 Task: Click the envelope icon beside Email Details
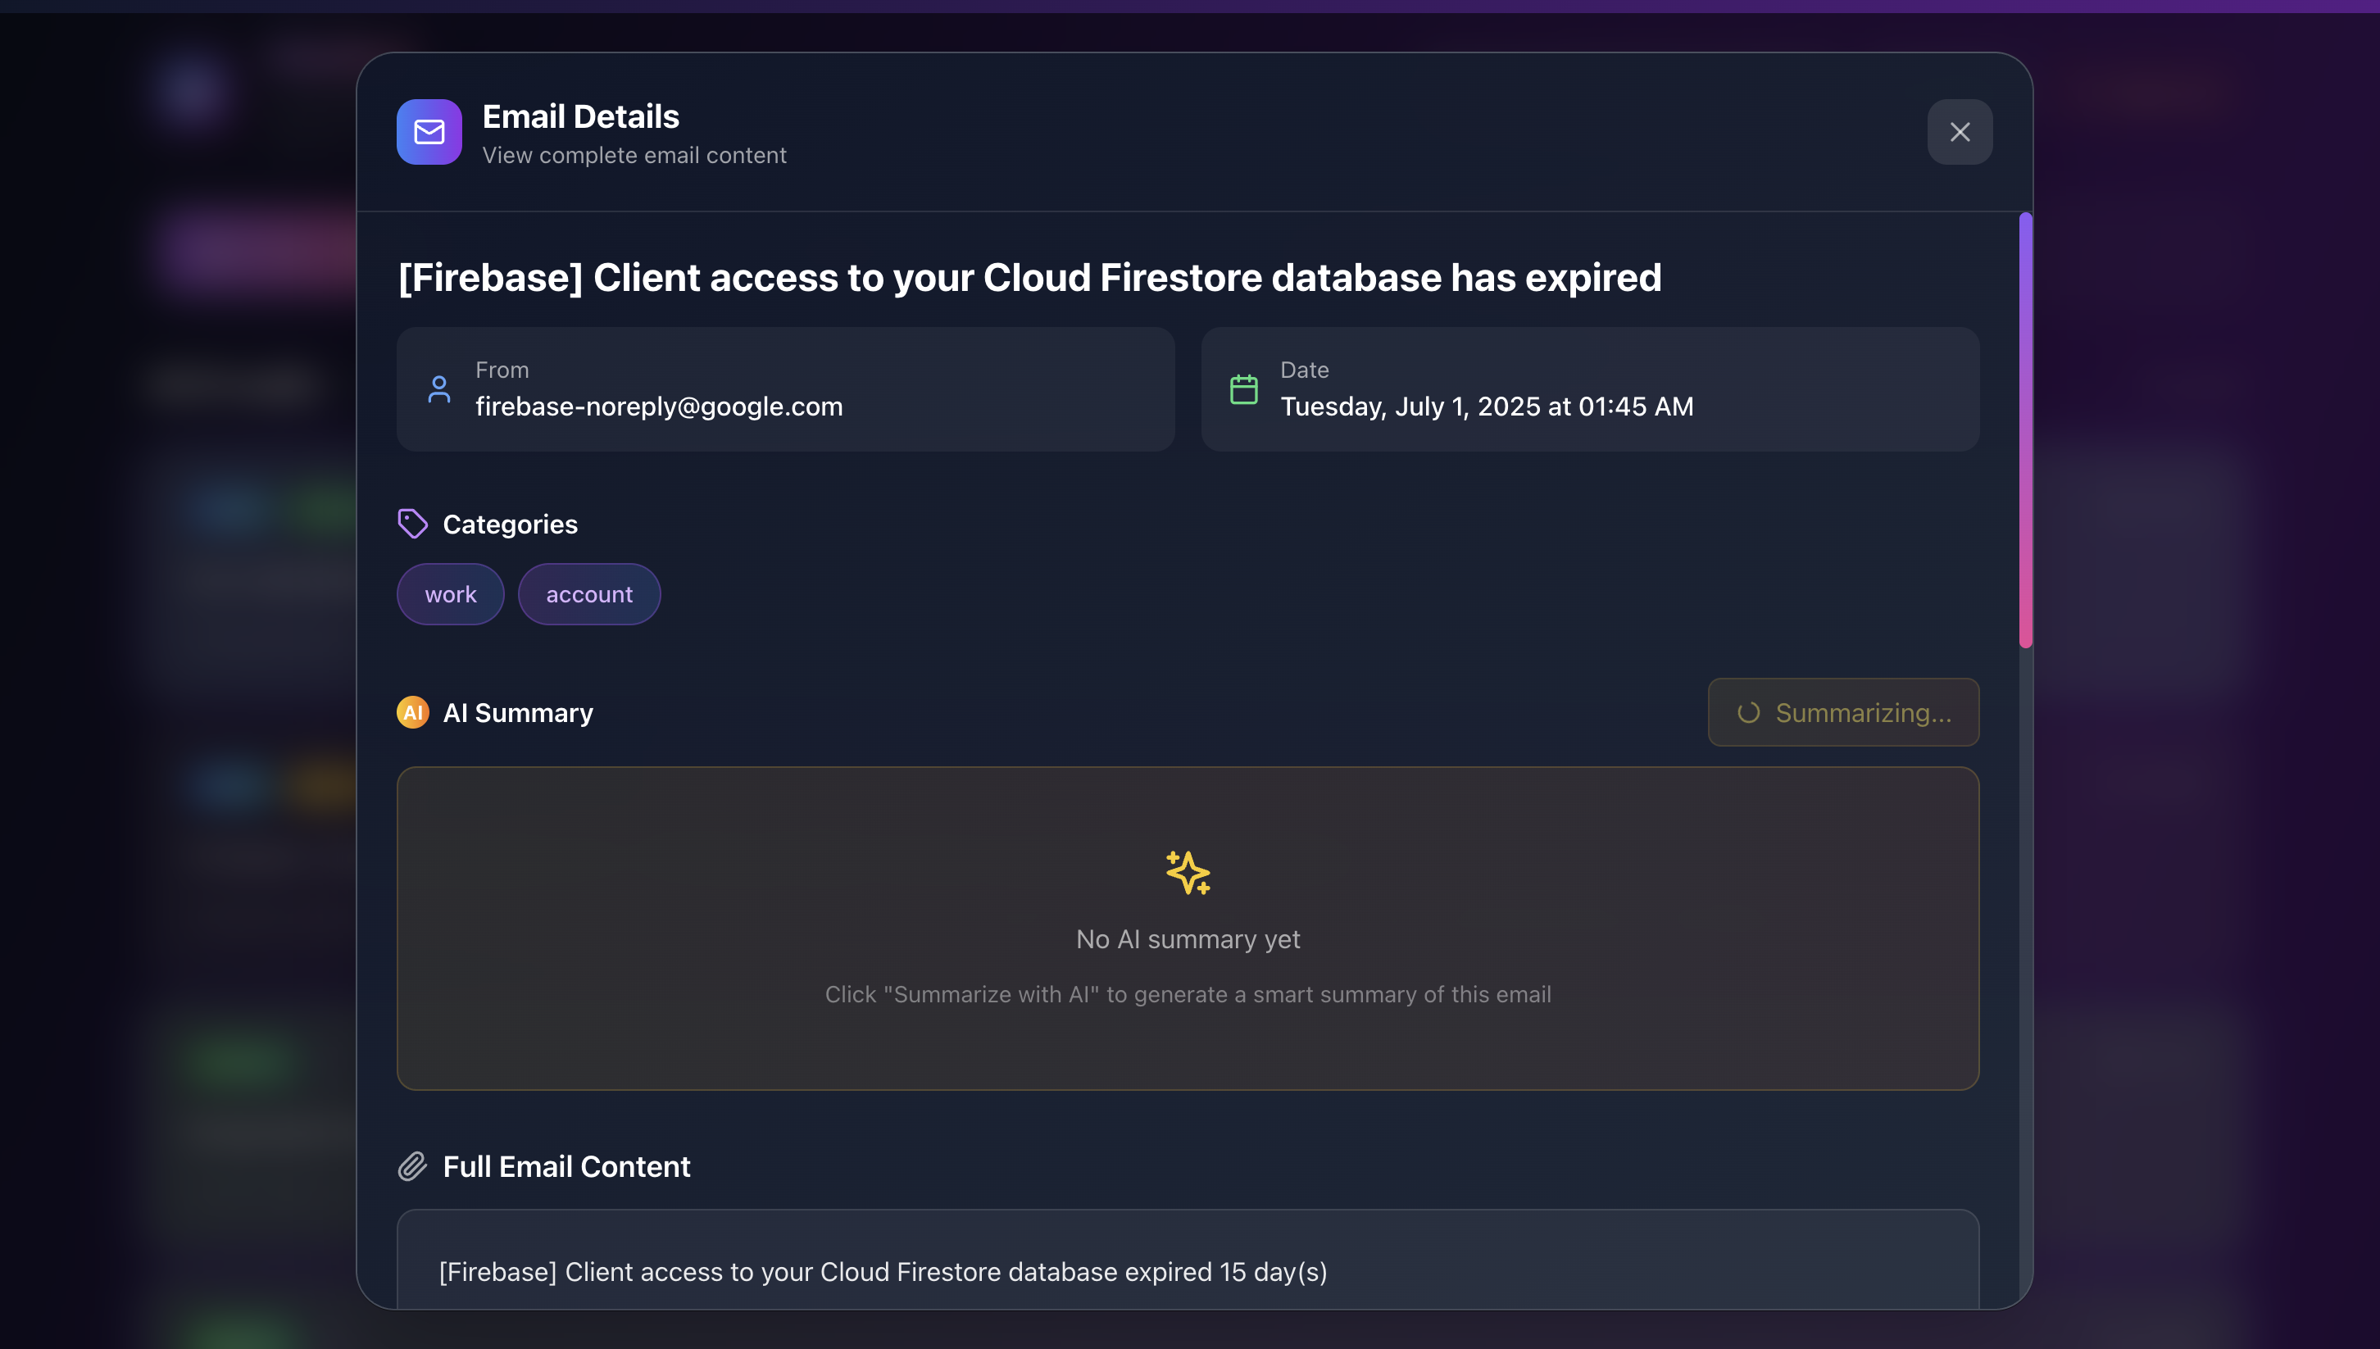(x=429, y=132)
